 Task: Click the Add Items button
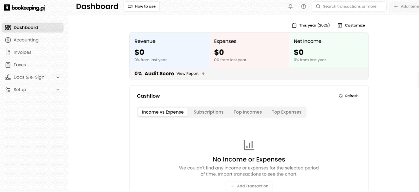(406, 6)
